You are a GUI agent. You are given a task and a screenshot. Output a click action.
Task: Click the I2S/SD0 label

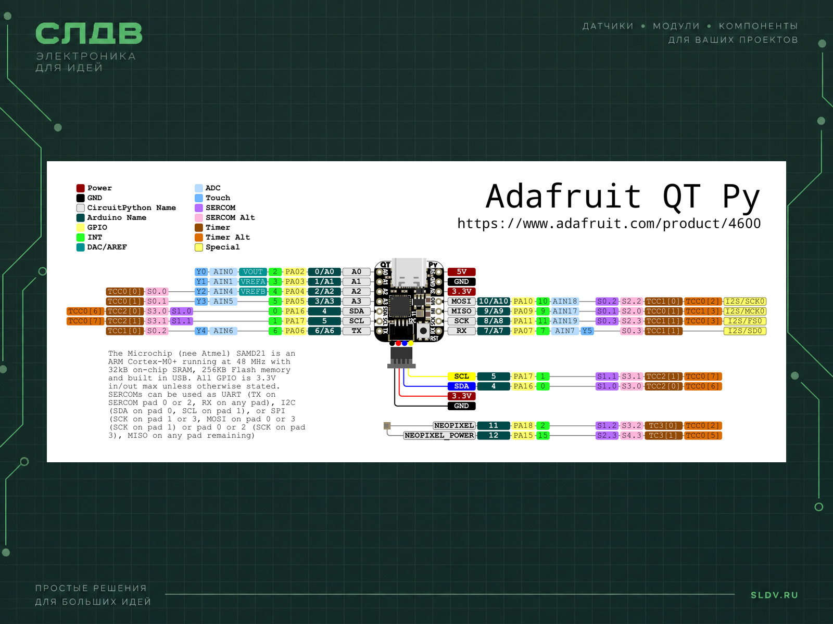tap(745, 331)
